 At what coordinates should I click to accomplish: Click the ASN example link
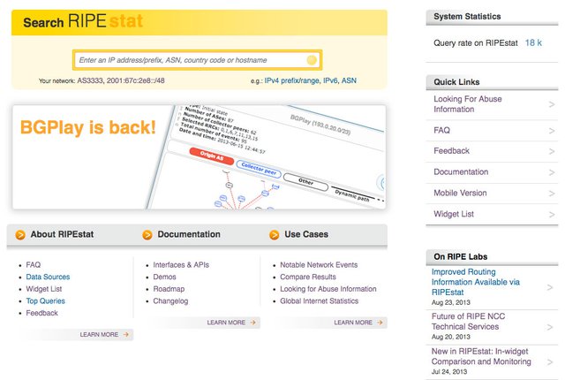click(x=349, y=80)
